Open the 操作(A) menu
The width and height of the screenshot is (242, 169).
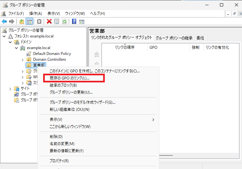(x=36, y=14)
